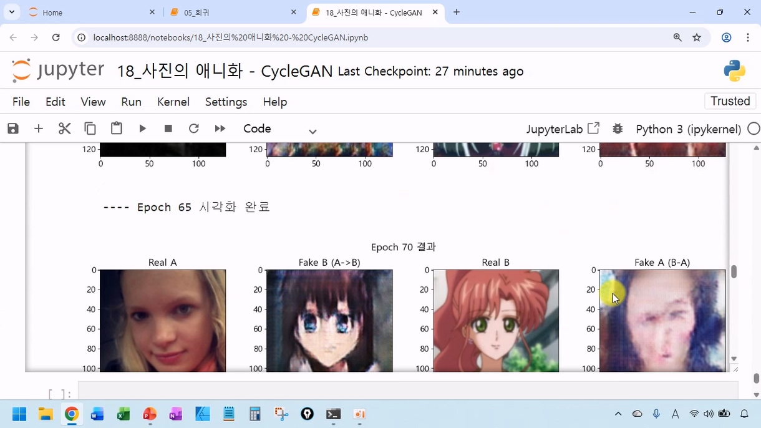Open a new browser tab
Image resolution: width=761 pixels, height=428 pixels.
coord(457,12)
